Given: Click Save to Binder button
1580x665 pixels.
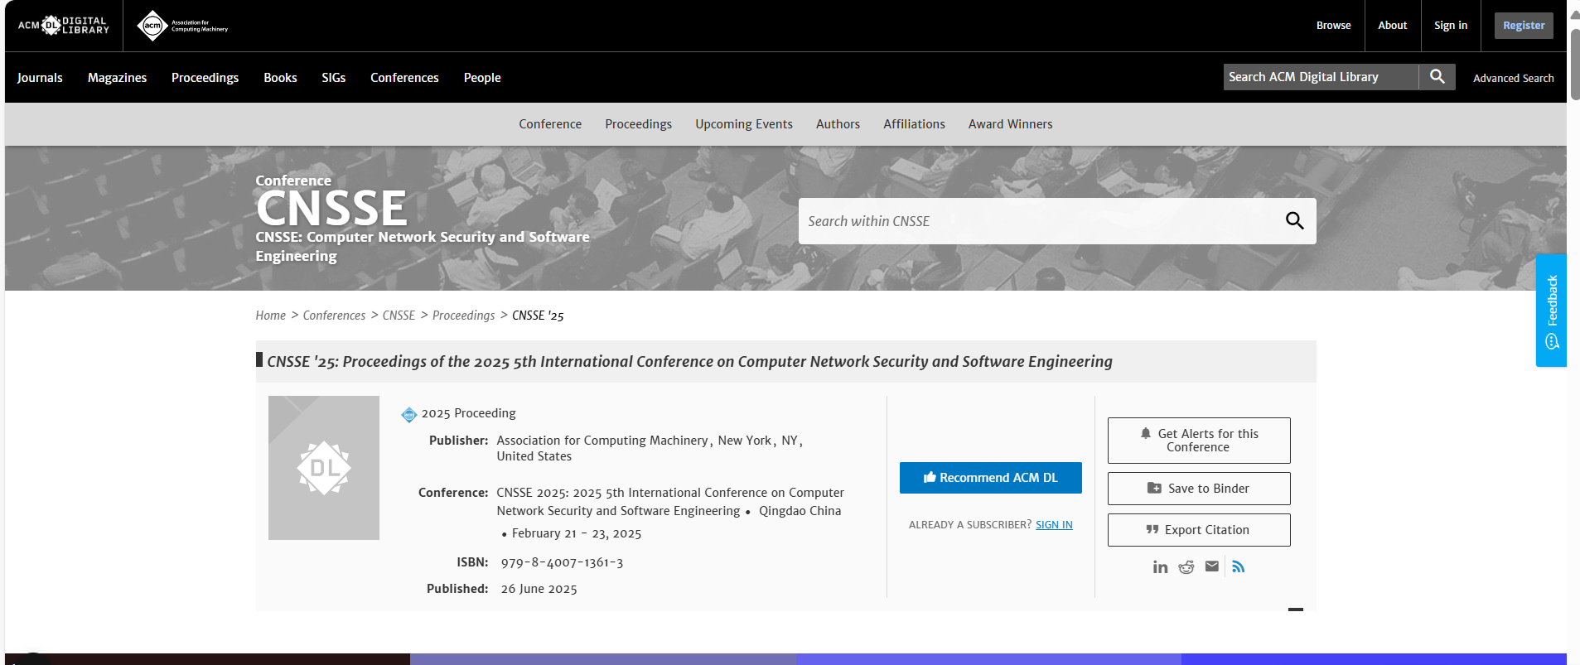Looking at the screenshot, I should coord(1199,489).
